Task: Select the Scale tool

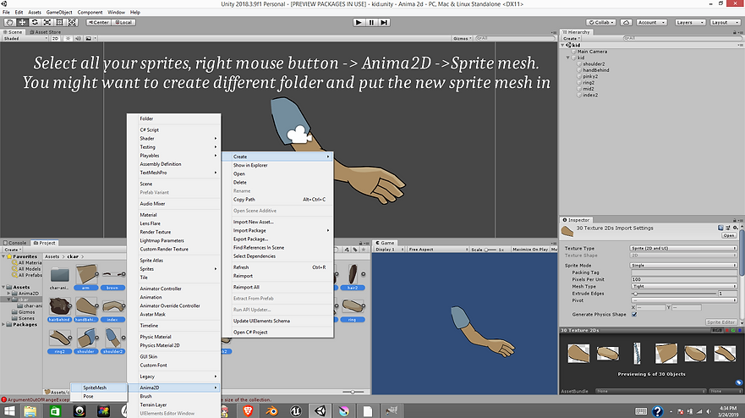Action: [x=47, y=22]
